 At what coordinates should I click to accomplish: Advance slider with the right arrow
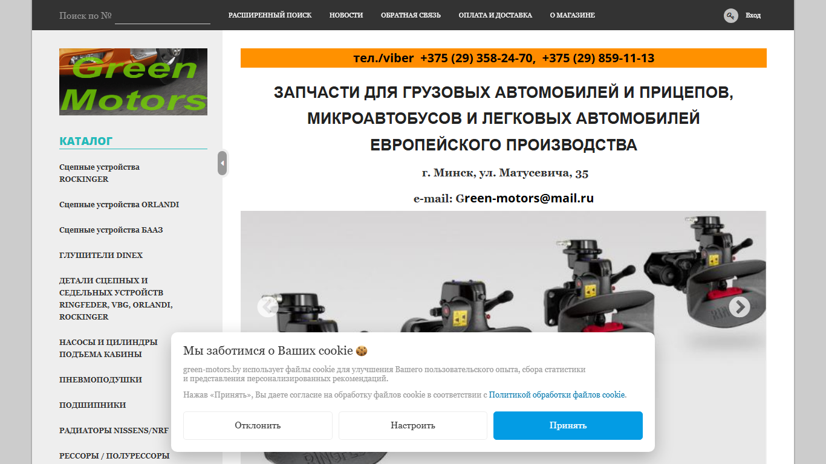coord(739,307)
